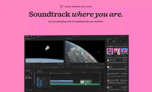Screen dimensions: 152x92
Task: Open the Sort by Newest dropdown
Action: [x=125, y=58]
